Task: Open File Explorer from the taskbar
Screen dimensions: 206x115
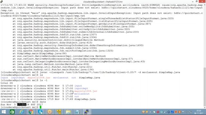Action: click(68, 112)
